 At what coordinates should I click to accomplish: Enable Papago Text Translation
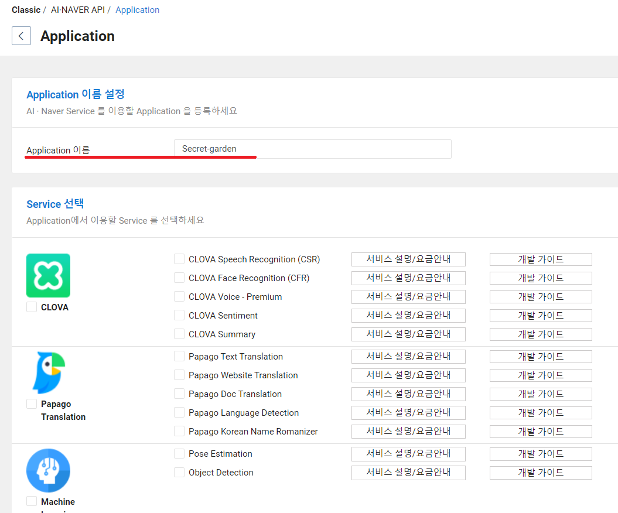(x=179, y=356)
